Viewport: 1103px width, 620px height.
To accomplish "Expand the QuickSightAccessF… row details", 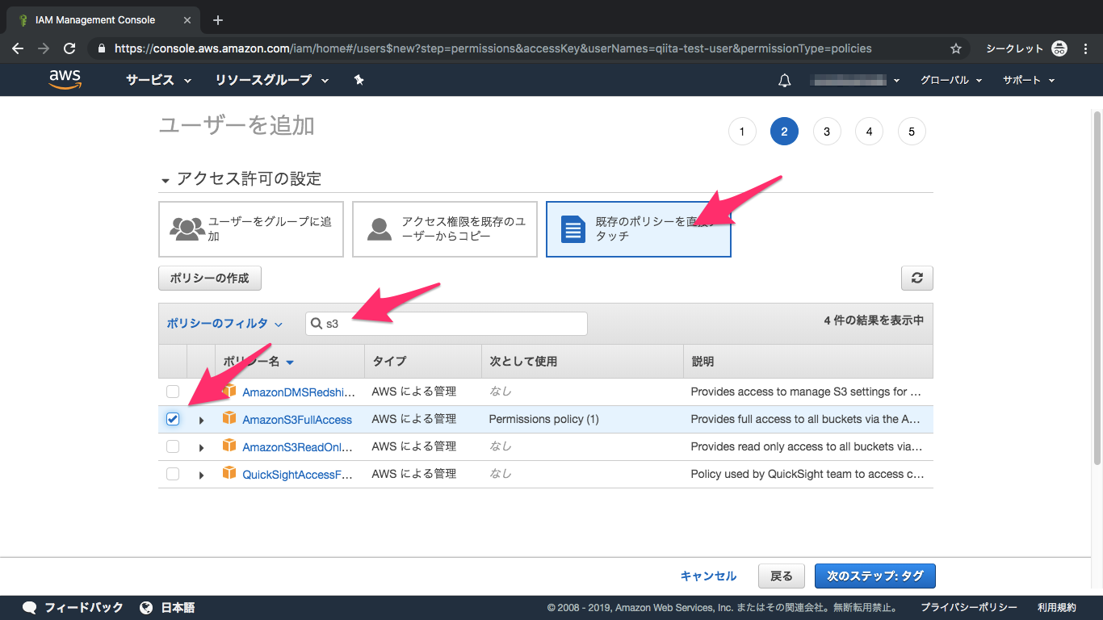I will (x=201, y=475).
